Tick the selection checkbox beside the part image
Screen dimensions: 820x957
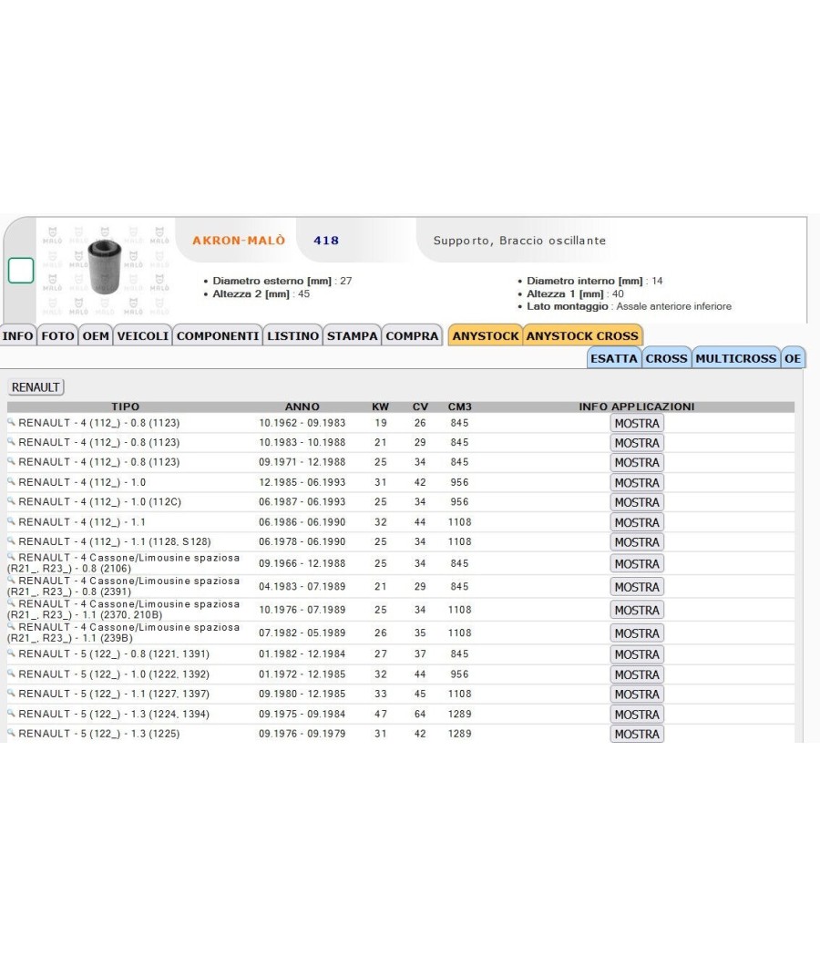click(x=21, y=271)
